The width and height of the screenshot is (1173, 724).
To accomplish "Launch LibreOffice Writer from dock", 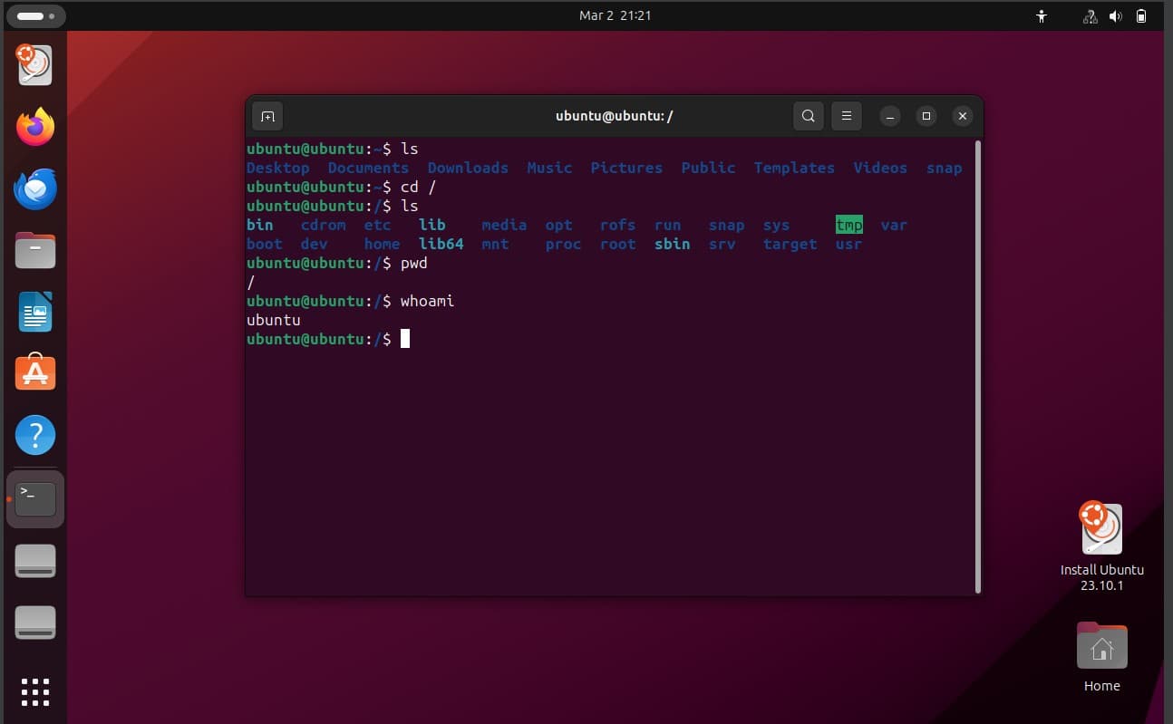I will click(35, 312).
